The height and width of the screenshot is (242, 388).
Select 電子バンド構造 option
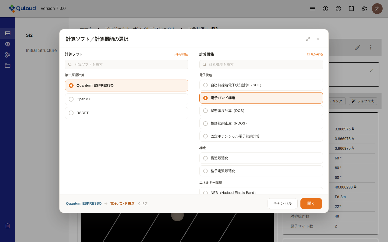click(261, 98)
